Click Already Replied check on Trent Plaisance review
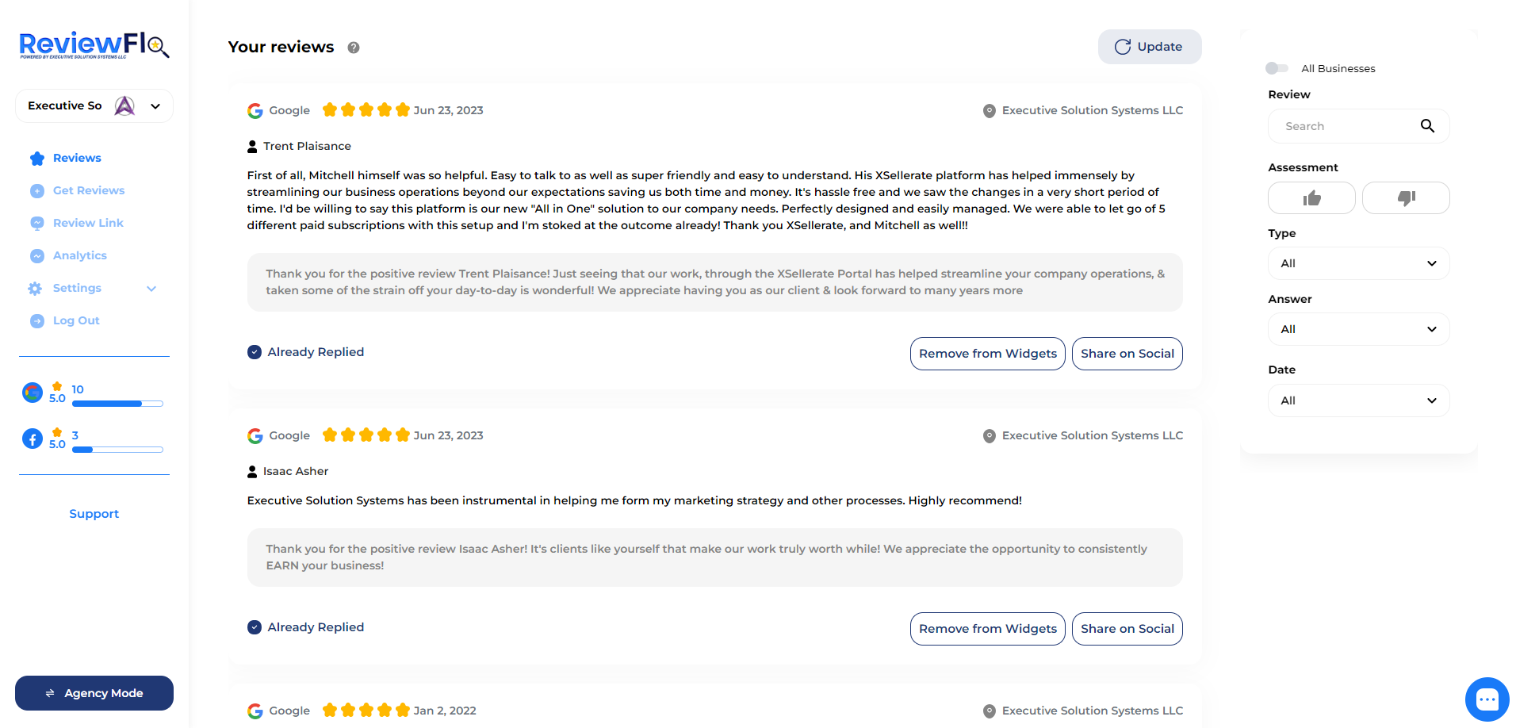The height and width of the screenshot is (728, 1516). pos(255,352)
